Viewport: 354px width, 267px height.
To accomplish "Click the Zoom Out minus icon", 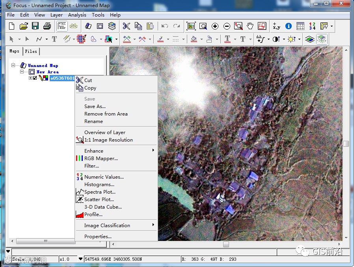I will tap(227, 26).
